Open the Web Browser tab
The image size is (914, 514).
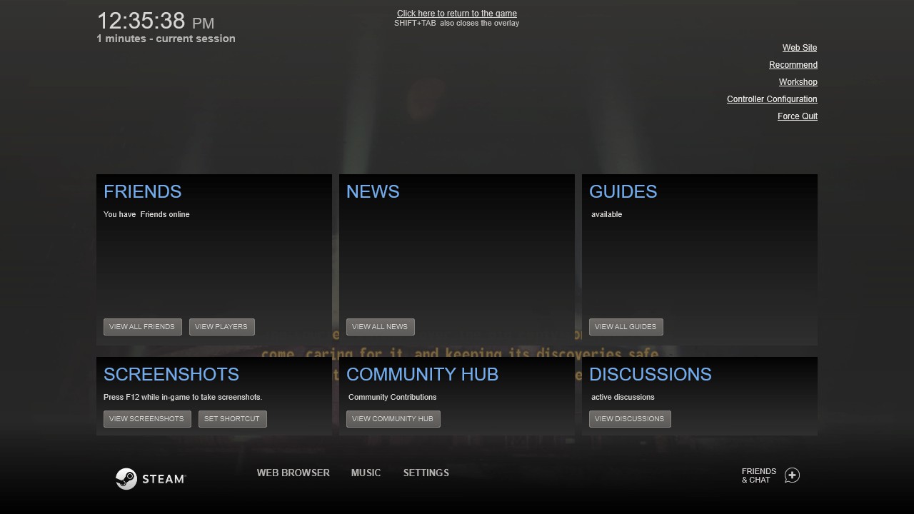pos(293,473)
